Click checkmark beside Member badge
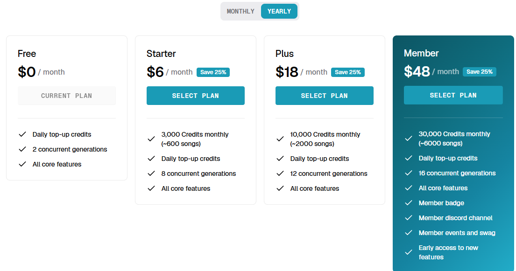The height and width of the screenshot is (271, 516). coord(409,203)
